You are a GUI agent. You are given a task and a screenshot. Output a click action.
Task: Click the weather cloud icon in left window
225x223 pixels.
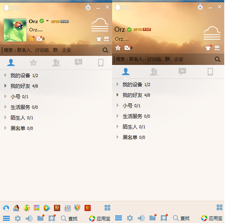point(100,25)
